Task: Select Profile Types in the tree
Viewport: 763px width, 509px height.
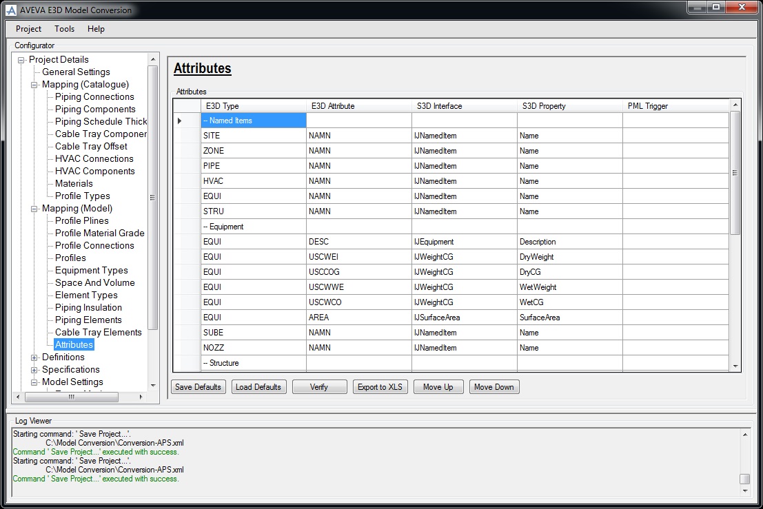Action: (x=82, y=196)
